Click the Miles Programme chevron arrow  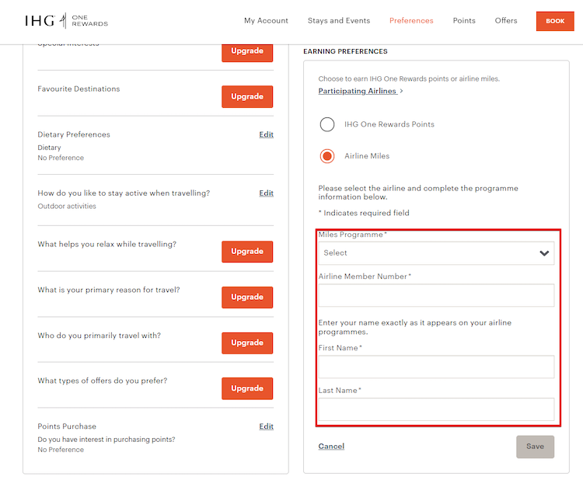coord(544,253)
